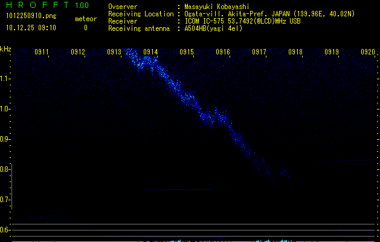Image resolution: width=380 pixels, height=242 pixels.
Task: Click the Receiving Location label
Action: pos(141,14)
